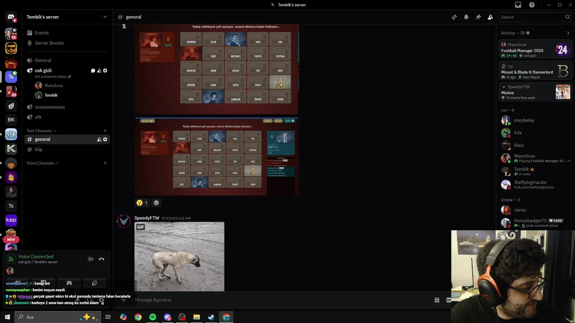The image size is (575, 323).
Task: Open chat bubble for cok gizli voice channel
Action: coord(93,70)
